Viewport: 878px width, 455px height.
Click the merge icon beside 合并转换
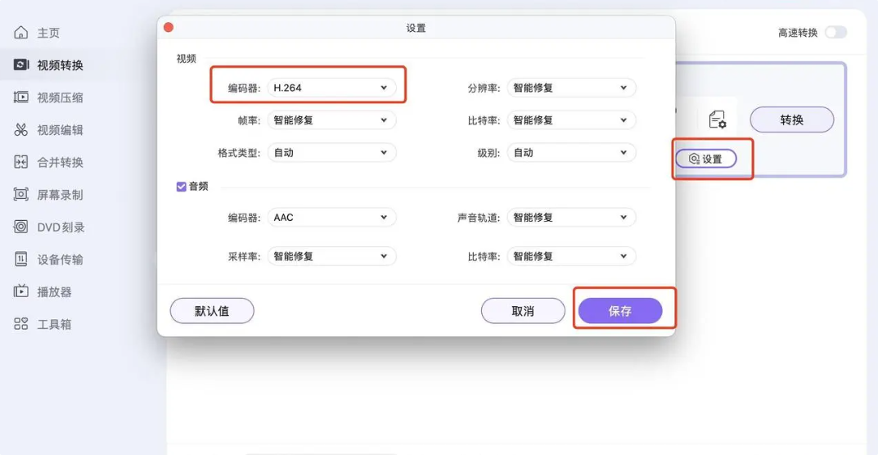pos(20,163)
